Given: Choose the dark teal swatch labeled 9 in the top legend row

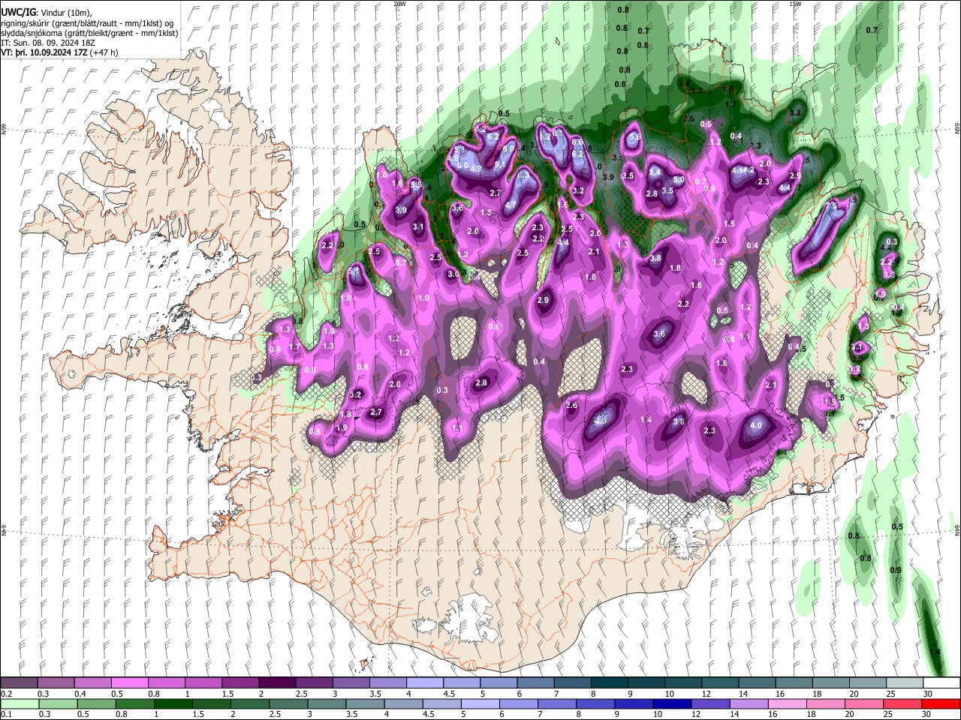Looking at the screenshot, I should (646, 683).
